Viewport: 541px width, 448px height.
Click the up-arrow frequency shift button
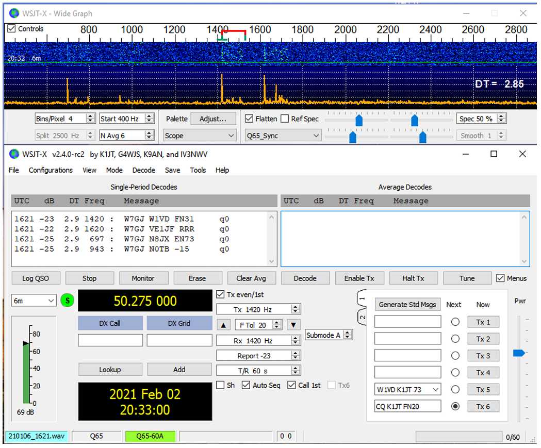click(224, 325)
